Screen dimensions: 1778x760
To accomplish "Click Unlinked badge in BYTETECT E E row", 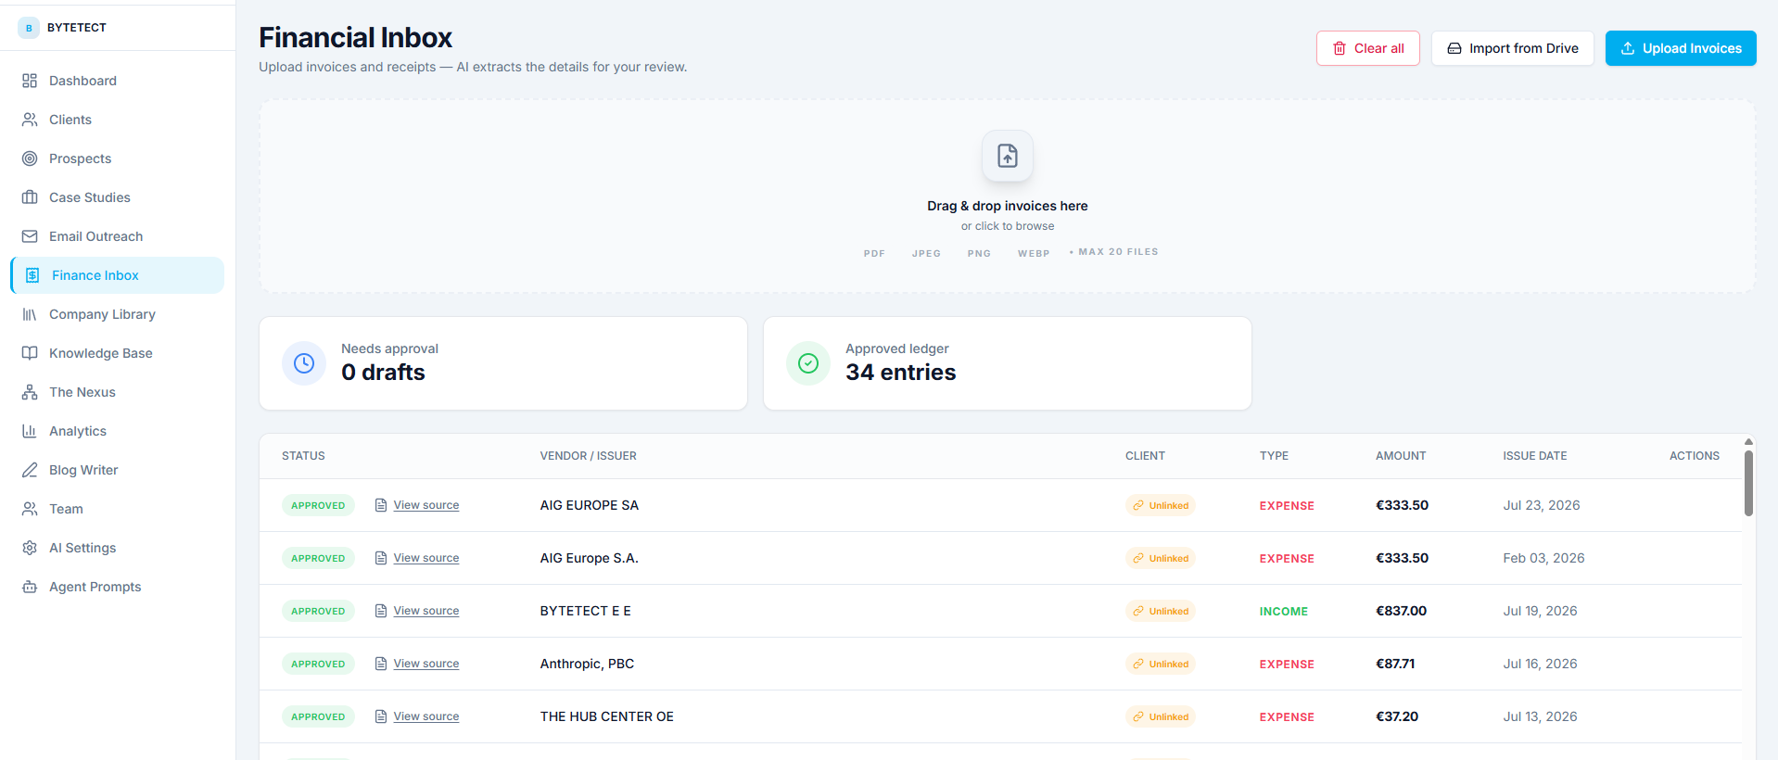I will click(x=1161, y=611).
